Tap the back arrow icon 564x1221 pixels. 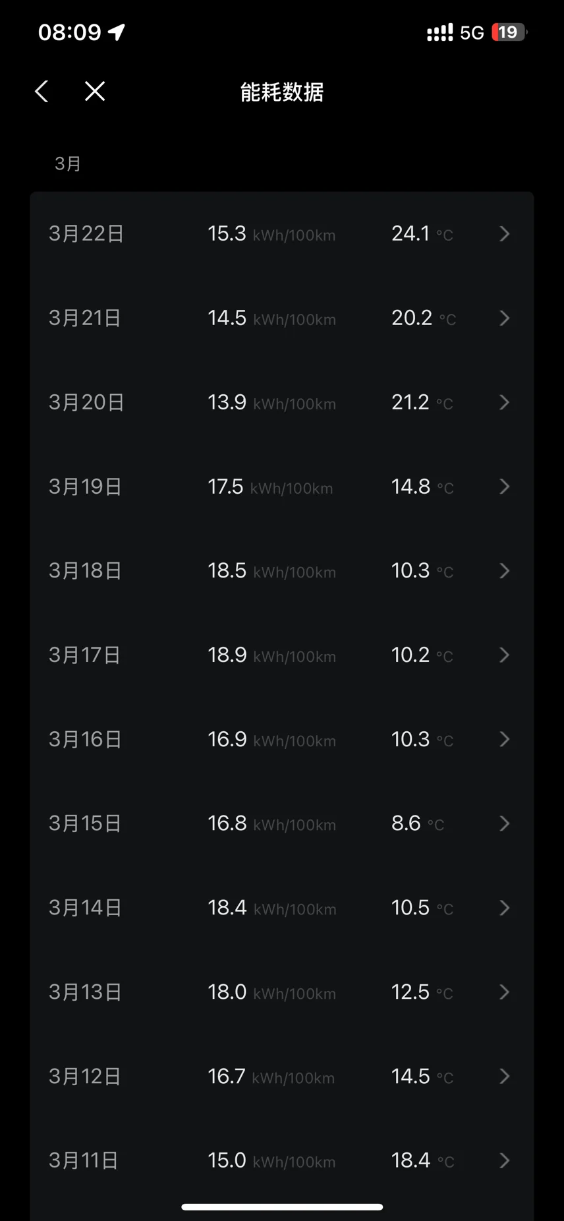[42, 92]
